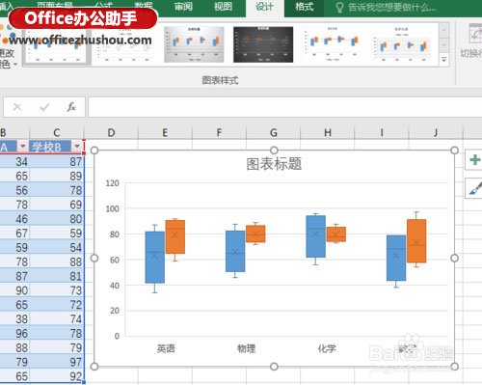
Task: Click the cancel X formula bar icon
Action: click(x=17, y=107)
